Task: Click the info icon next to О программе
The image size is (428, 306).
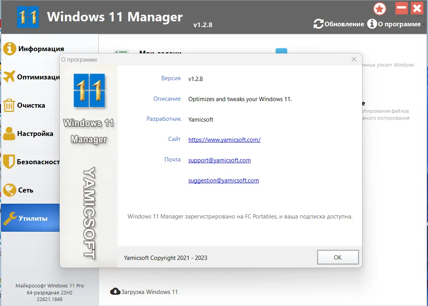Action: pos(373,24)
